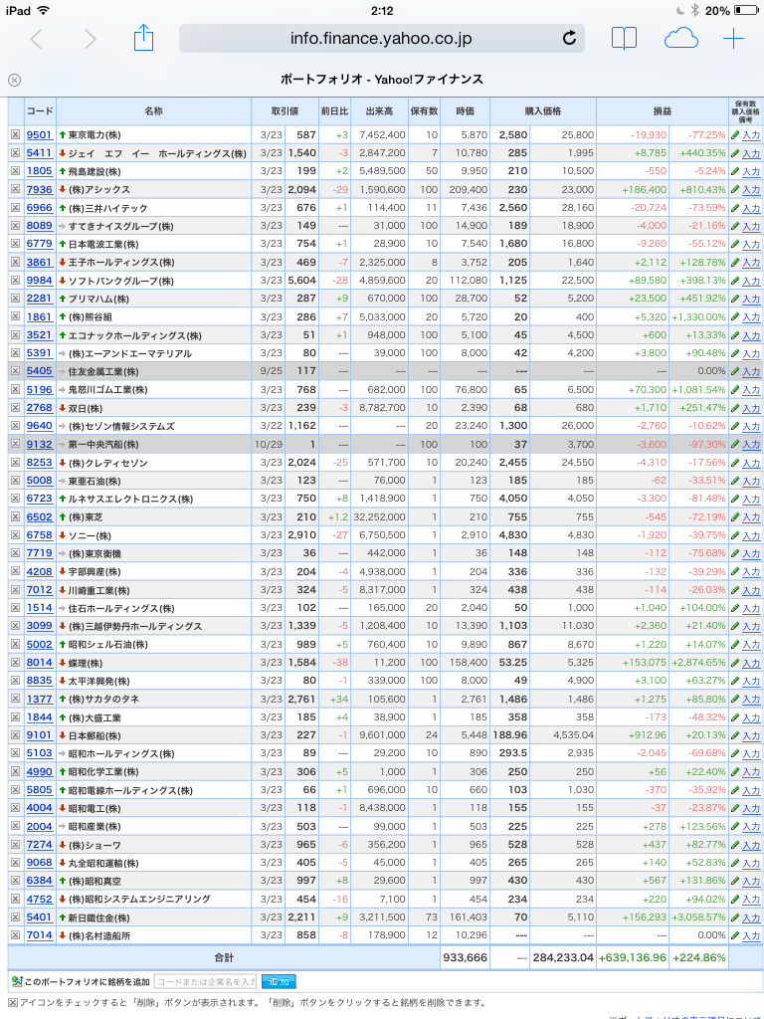764x1019 pixels.
Task: Go back with the left chevron
Action: [37, 39]
